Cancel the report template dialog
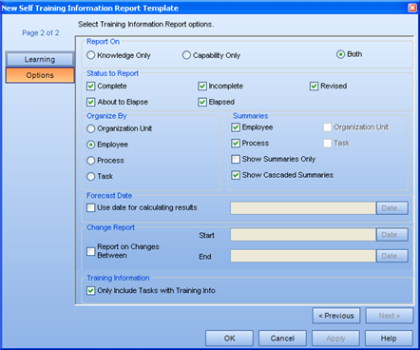 pyautogui.click(x=282, y=339)
